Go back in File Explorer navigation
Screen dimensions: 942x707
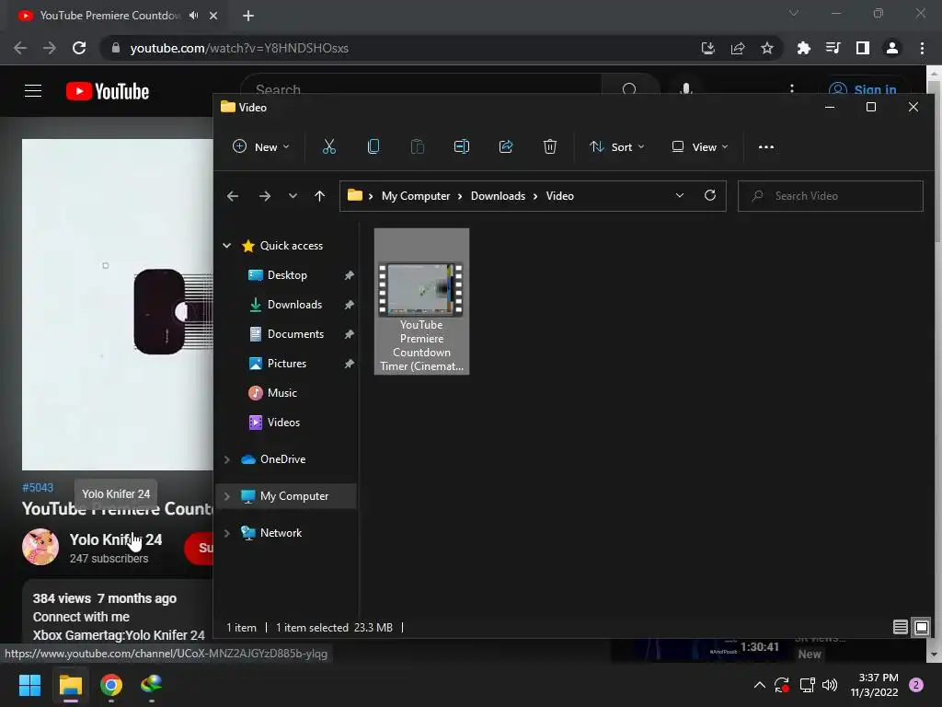point(233,196)
